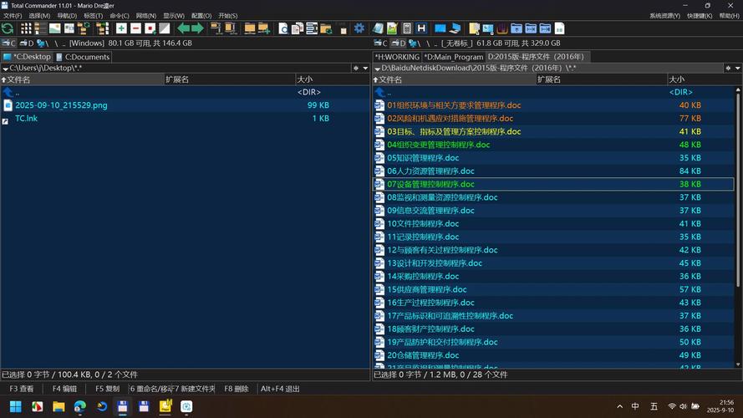Click the gray diagonal square toolbar icon
Image resolution: width=743 pixels, height=418 pixels.
[165, 28]
